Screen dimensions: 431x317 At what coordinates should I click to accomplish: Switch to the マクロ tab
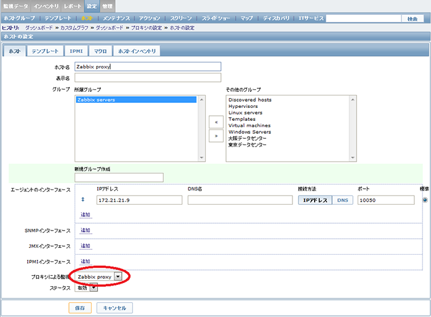pyautogui.click(x=99, y=51)
